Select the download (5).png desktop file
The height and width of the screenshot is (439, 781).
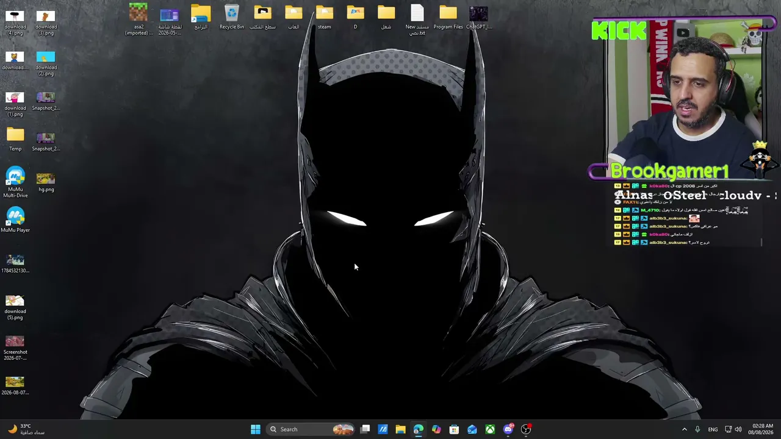[x=15, y=307]
